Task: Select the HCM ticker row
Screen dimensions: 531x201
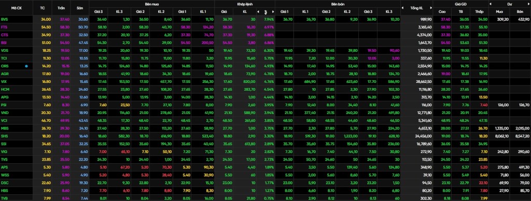Action: pos(265,89)
